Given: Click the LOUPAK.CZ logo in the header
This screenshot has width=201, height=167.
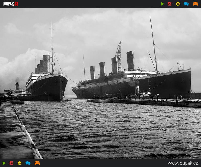Looking at the screenshot, I should coord(10,4).
